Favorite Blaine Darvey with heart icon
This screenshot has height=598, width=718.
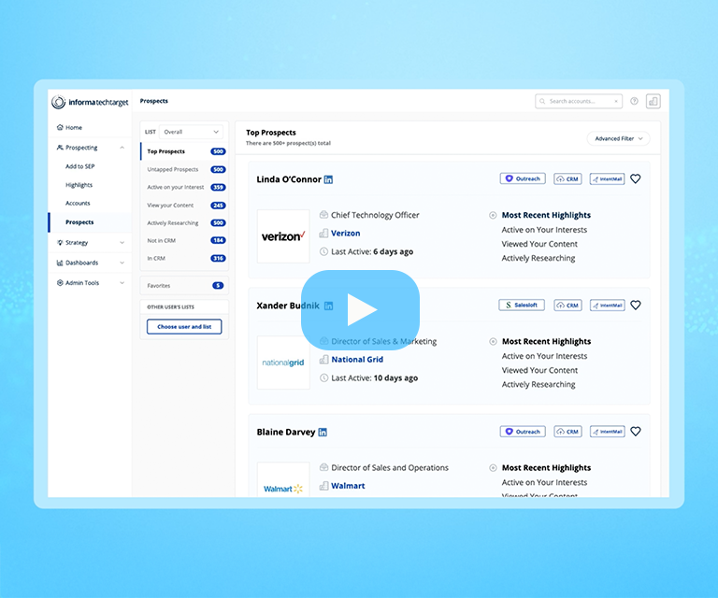pos(636,432)
